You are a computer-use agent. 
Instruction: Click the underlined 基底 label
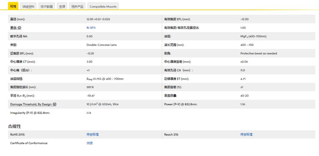[13, 28]
